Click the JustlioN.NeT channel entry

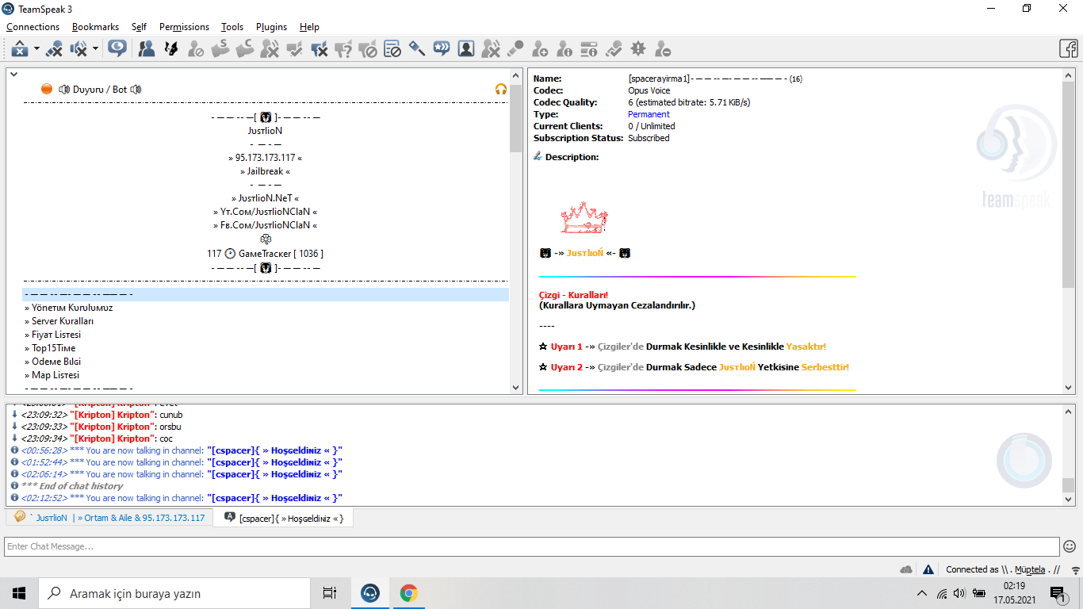(x=266, y=198)
